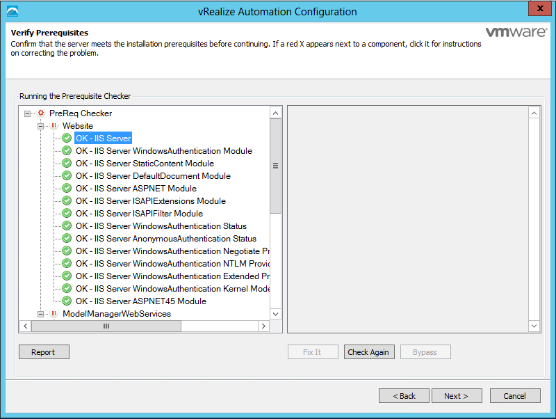Click green check for IIS Server ASPNET Module

click(67, 188)
